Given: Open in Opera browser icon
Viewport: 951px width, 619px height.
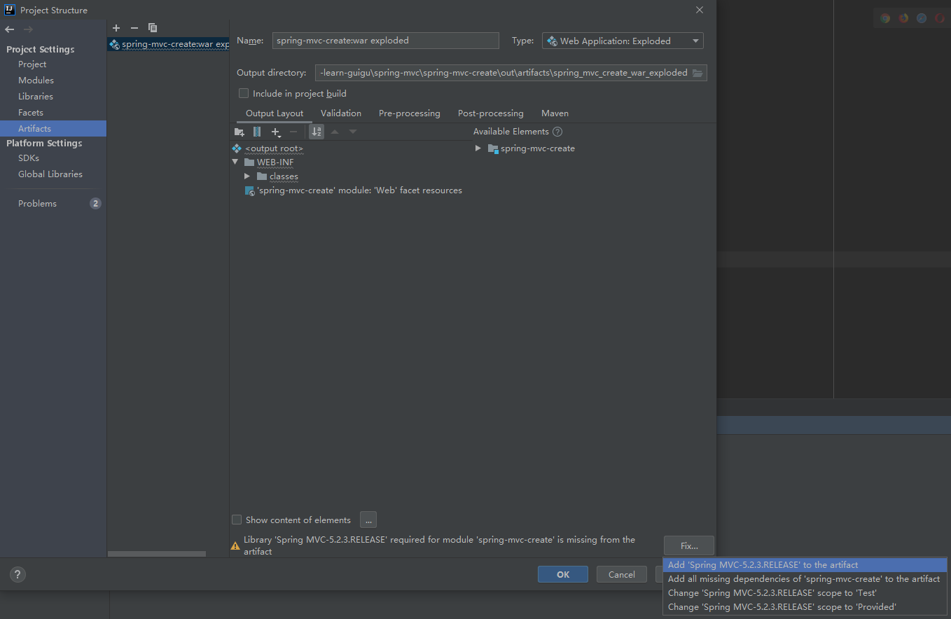Looking at the screenshot, I should 940,19.
